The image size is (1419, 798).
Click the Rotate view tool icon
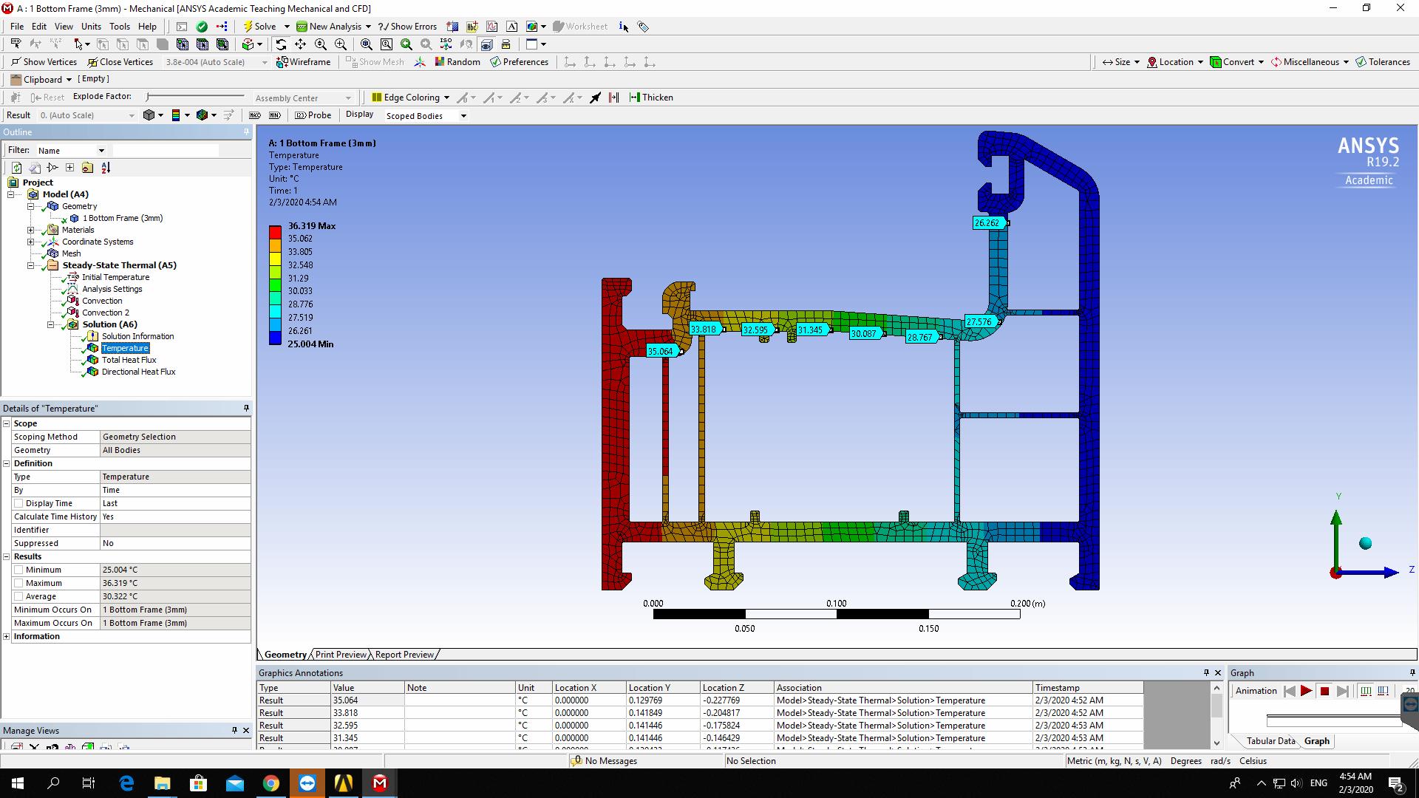281,44
